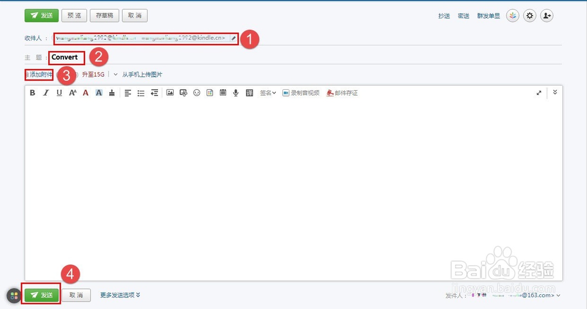
Task: Click Record audio/video (录制音视频)
Action: pos(301,93)
